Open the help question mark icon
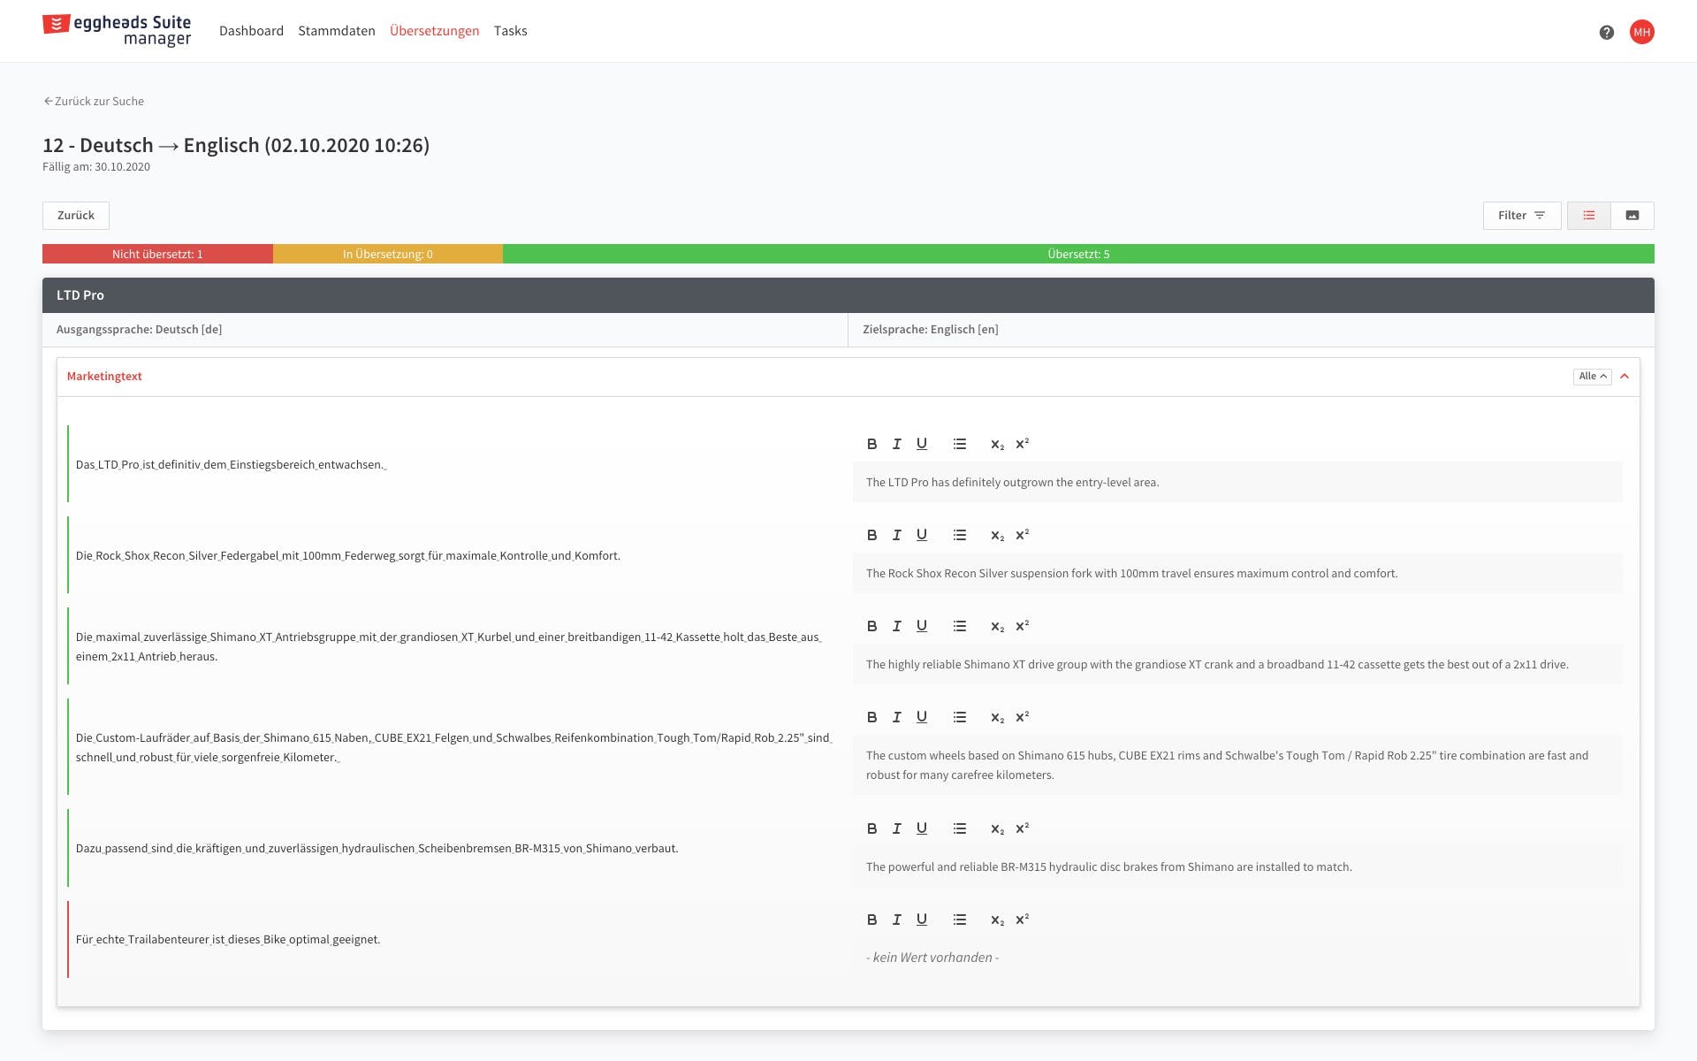 (1607, 32)
